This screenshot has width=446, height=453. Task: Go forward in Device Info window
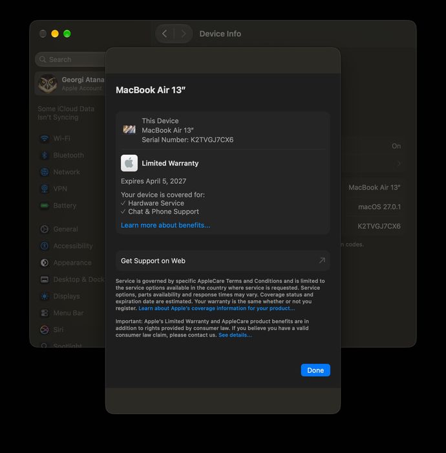pos(184,34)
